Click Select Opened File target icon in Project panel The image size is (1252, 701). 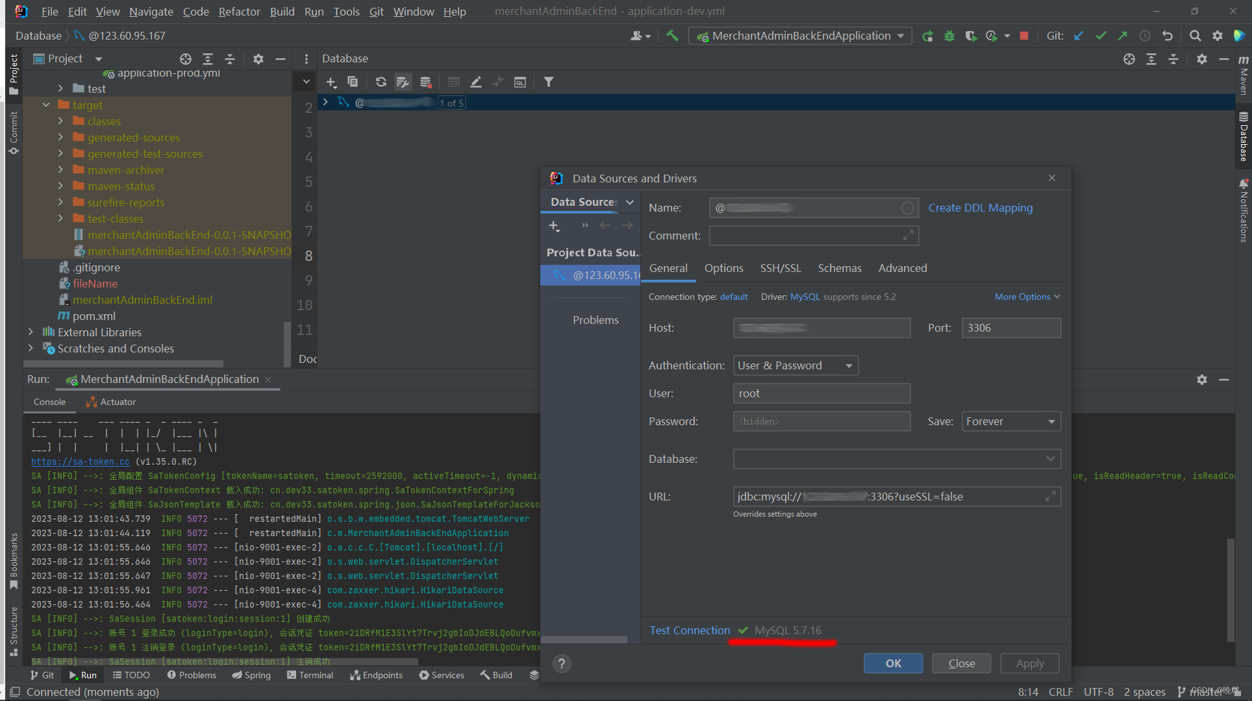(x=186, y=59)
